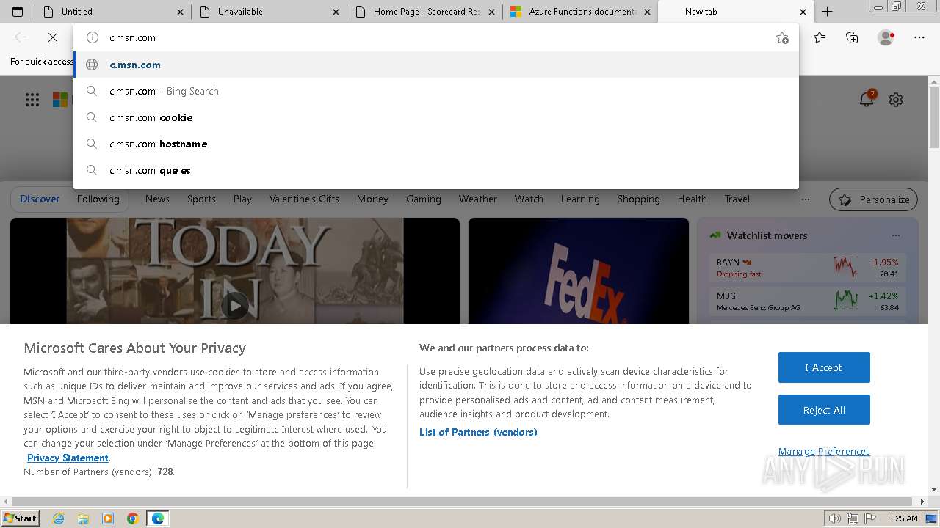Open the Windows Start menu

[21, 518]
